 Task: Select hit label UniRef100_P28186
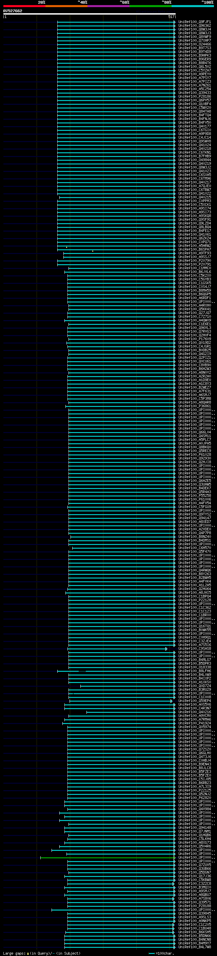[194, 97]
